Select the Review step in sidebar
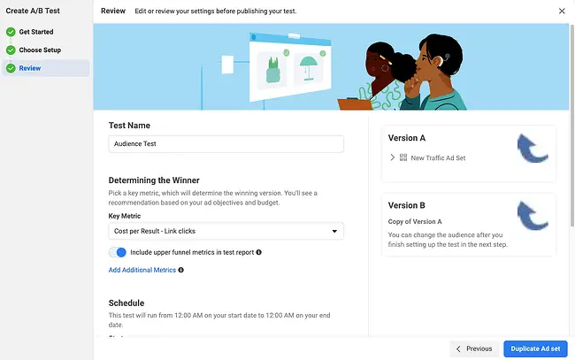This screenshot has height=360, width=575. click(x=46, y=68)
